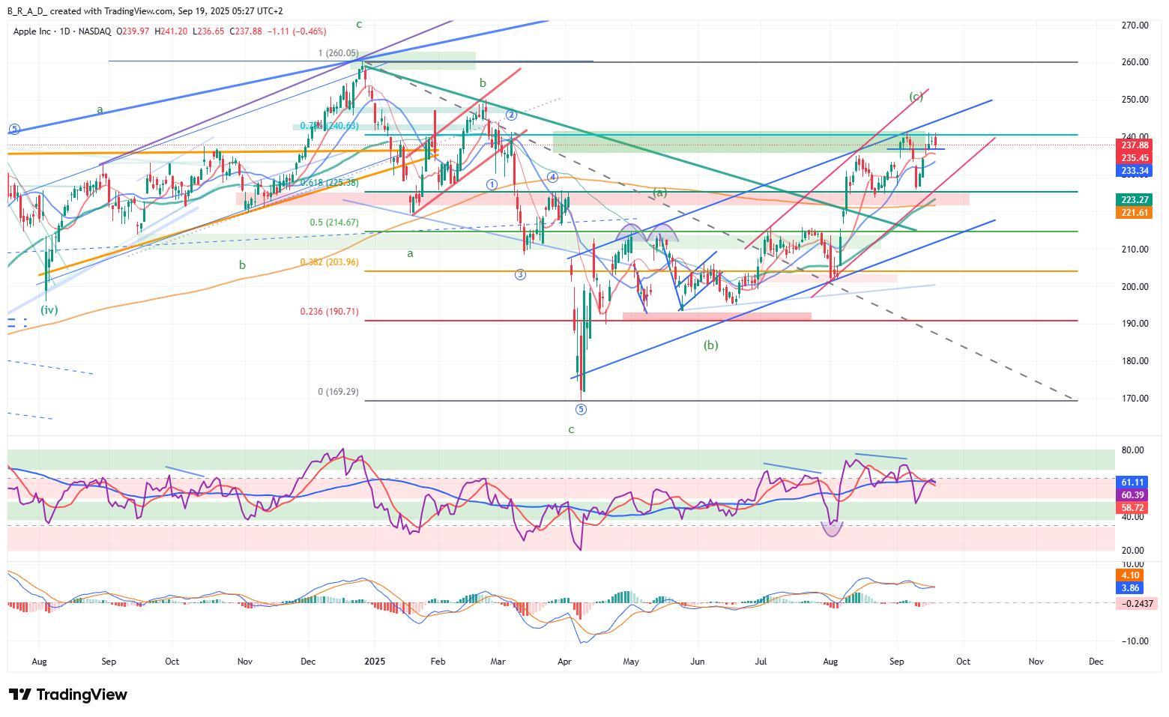Select the blue price tag 233.34
The image size is (1169, 717).
click(x=1135, y=171)
